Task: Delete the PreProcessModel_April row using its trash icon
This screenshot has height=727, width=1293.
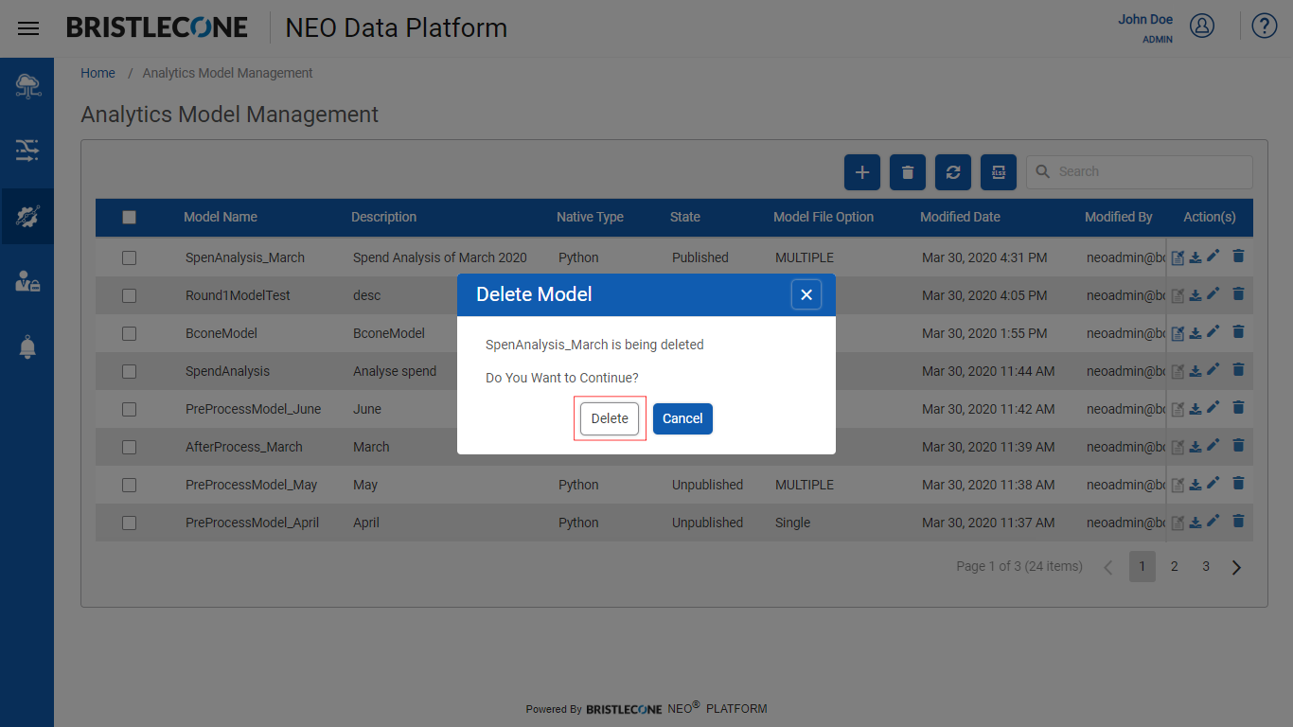Action: tap(1238, 521)
